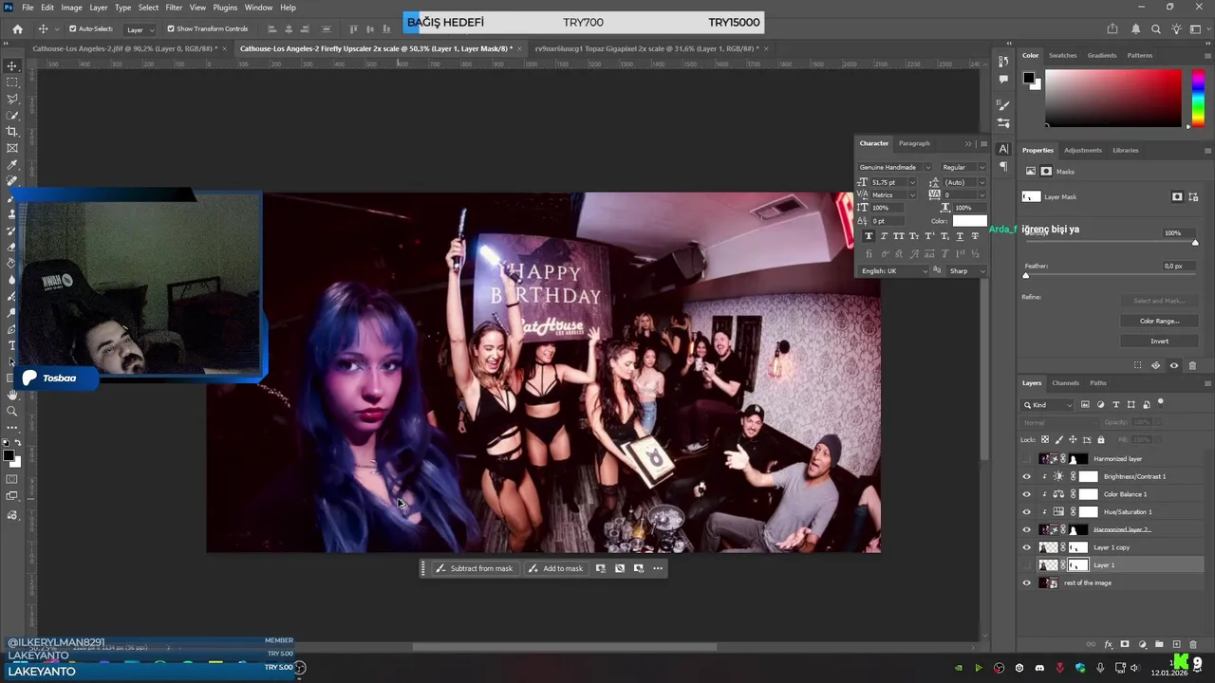
Task: Click the new adjustment layer icon
Action: (x=1143, y=645)
